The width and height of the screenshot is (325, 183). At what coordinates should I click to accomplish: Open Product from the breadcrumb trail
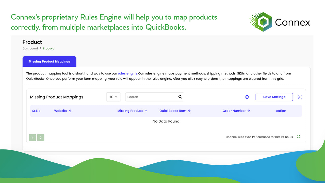pos(48,48)
